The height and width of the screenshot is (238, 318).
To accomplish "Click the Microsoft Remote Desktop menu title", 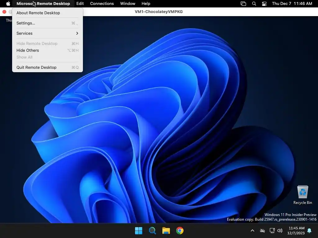I will pyautogui.click(x=43, y=3).
